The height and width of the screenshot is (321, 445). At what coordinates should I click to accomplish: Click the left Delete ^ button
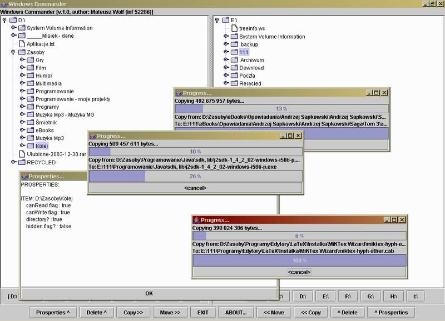[96, 313]
